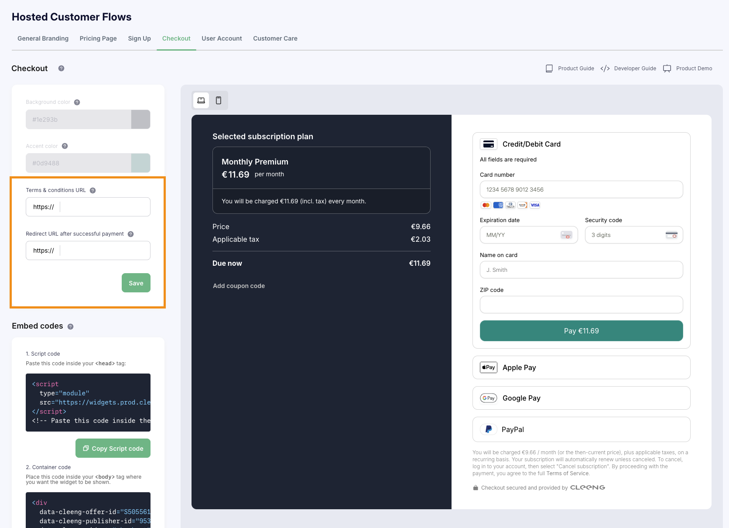Click the Add coupon code link

pyautogui.click(x=239, y=286)
